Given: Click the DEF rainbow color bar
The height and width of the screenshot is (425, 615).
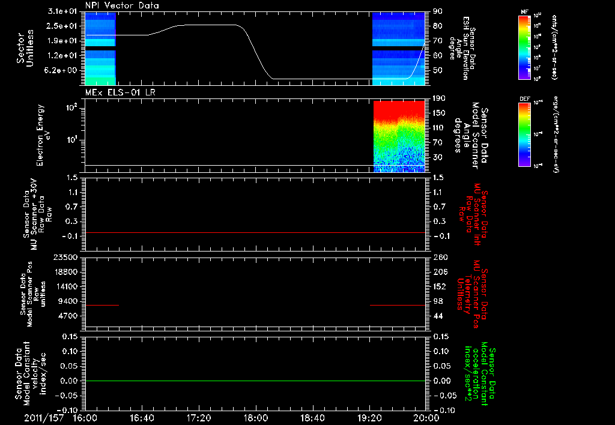Looking at the screenshot, I should coord(524,134).
